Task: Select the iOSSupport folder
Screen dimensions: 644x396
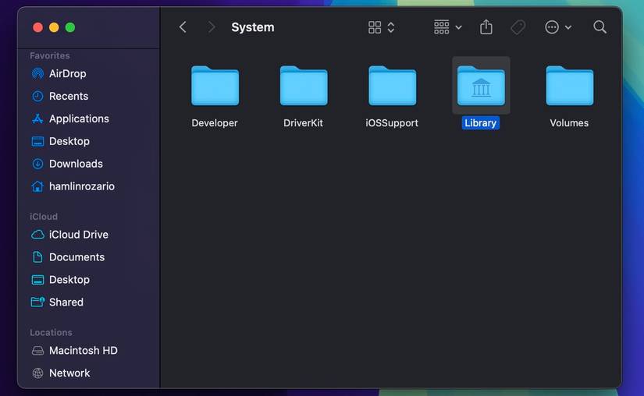Action: [x=392, y=87]
